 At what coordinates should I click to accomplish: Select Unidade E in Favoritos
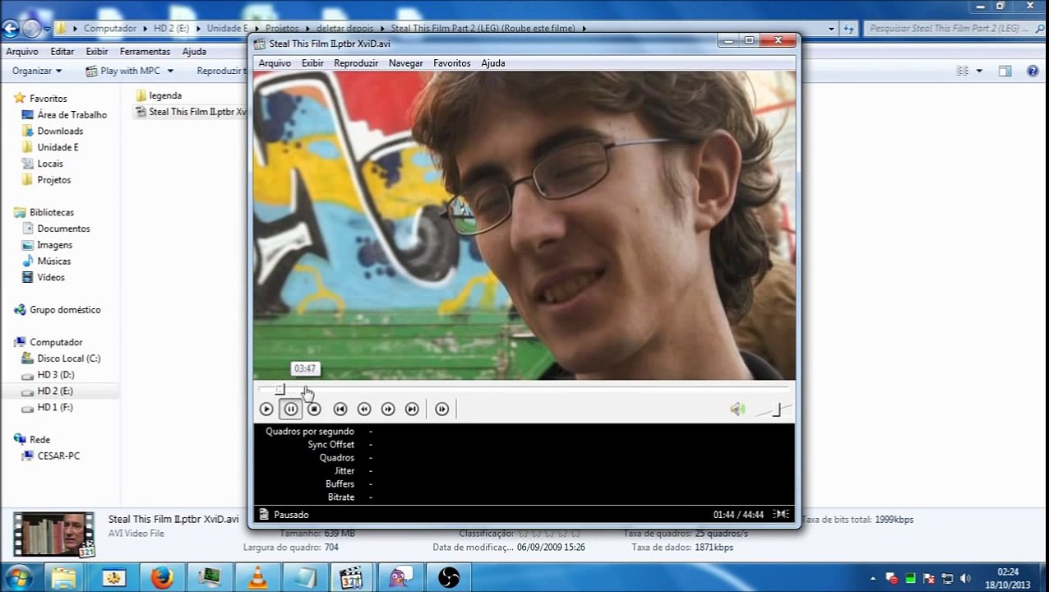point(50,147)
